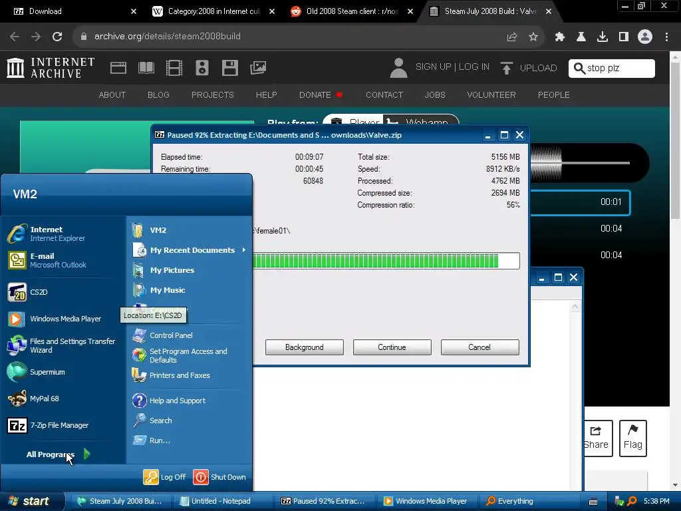This screenshot has width=681, height=511.
Task: Share this page from address bar
Action: point(512,37)
